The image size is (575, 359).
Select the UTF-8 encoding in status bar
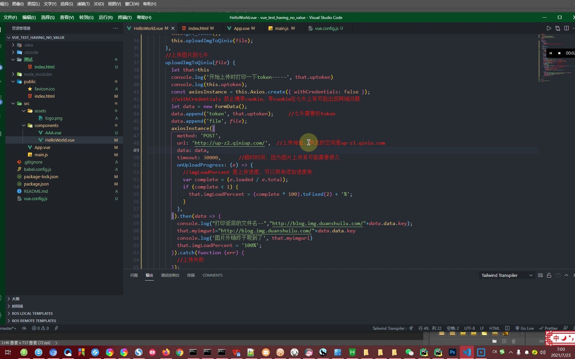pos(469,328)
